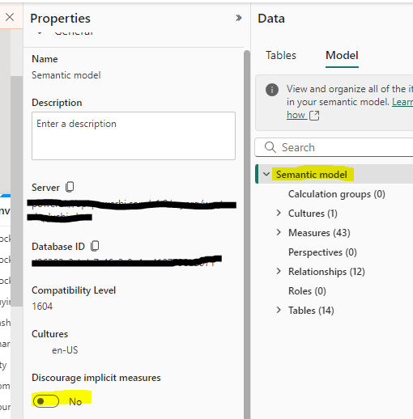
Task: Close the pane with the X icon
Action: [10, 17]
